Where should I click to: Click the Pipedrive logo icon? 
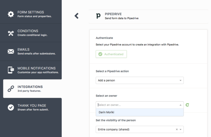tap(98, 16)
